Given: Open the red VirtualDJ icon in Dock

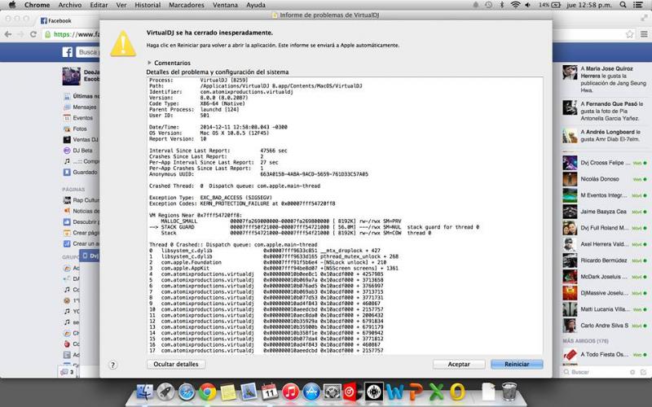Looking at the screenshot, I should (x=351, y=392).
